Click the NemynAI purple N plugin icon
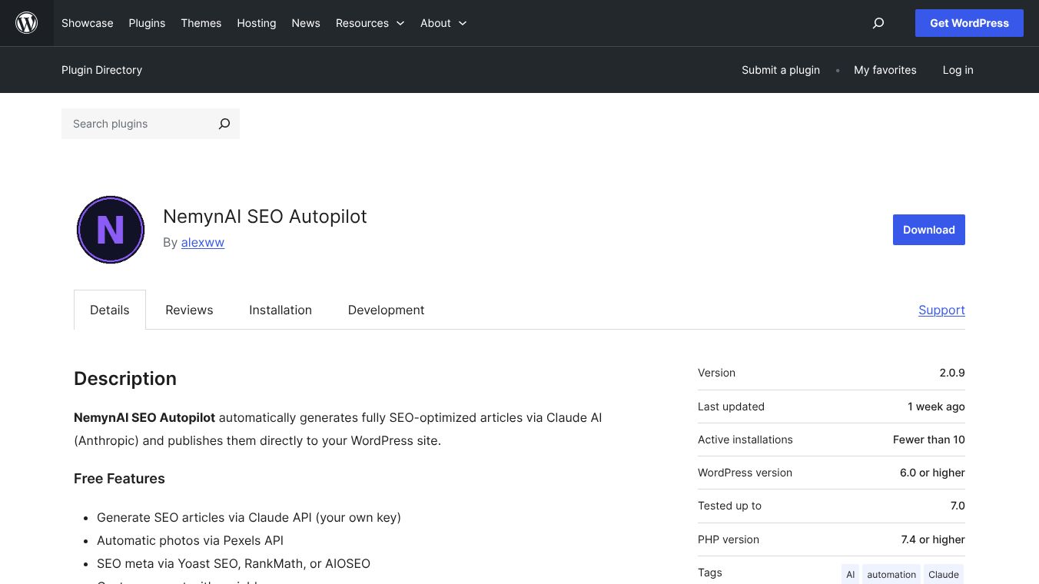Viewport: 1039px width, 584px height. tap(111, 230)
